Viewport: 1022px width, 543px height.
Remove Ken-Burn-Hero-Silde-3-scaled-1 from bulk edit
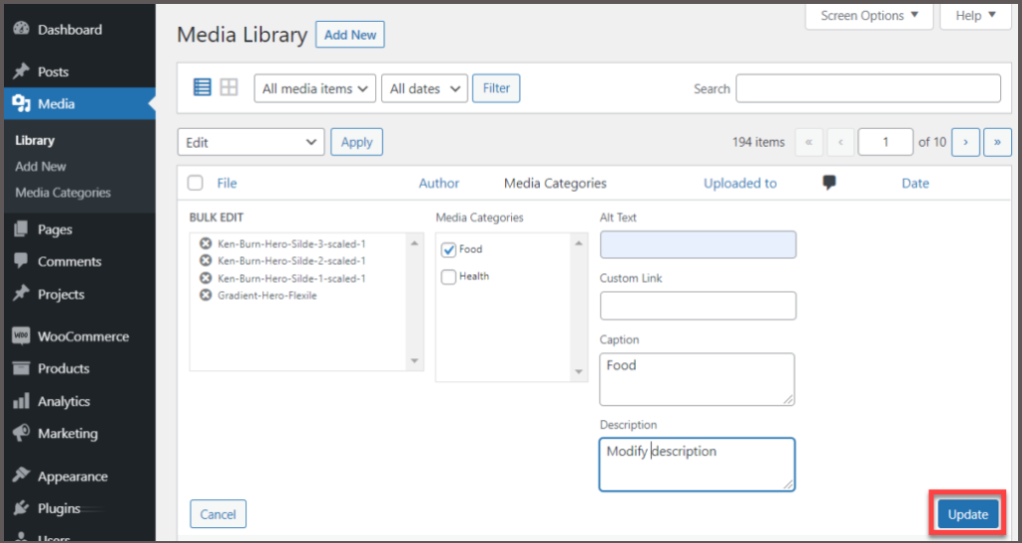coord(206,244)
